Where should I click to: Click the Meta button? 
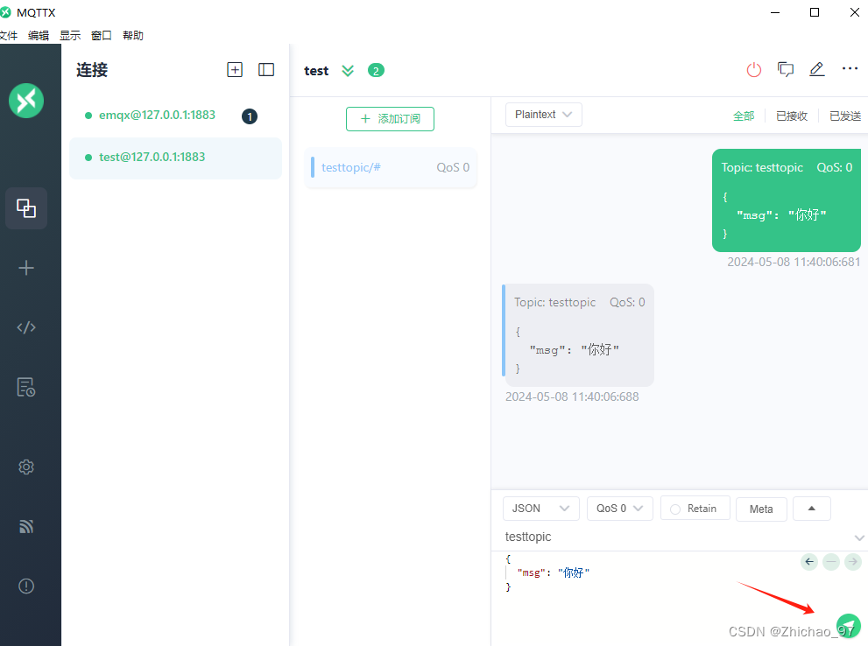pos(761,509)
